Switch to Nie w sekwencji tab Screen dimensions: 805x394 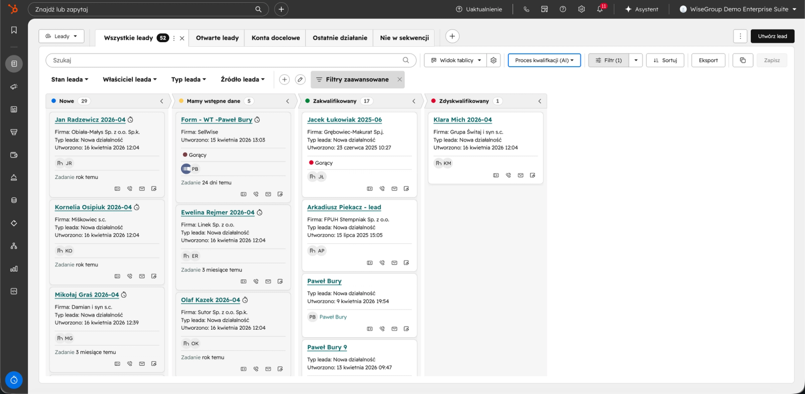pyautogui.click(x=405, y=38)
